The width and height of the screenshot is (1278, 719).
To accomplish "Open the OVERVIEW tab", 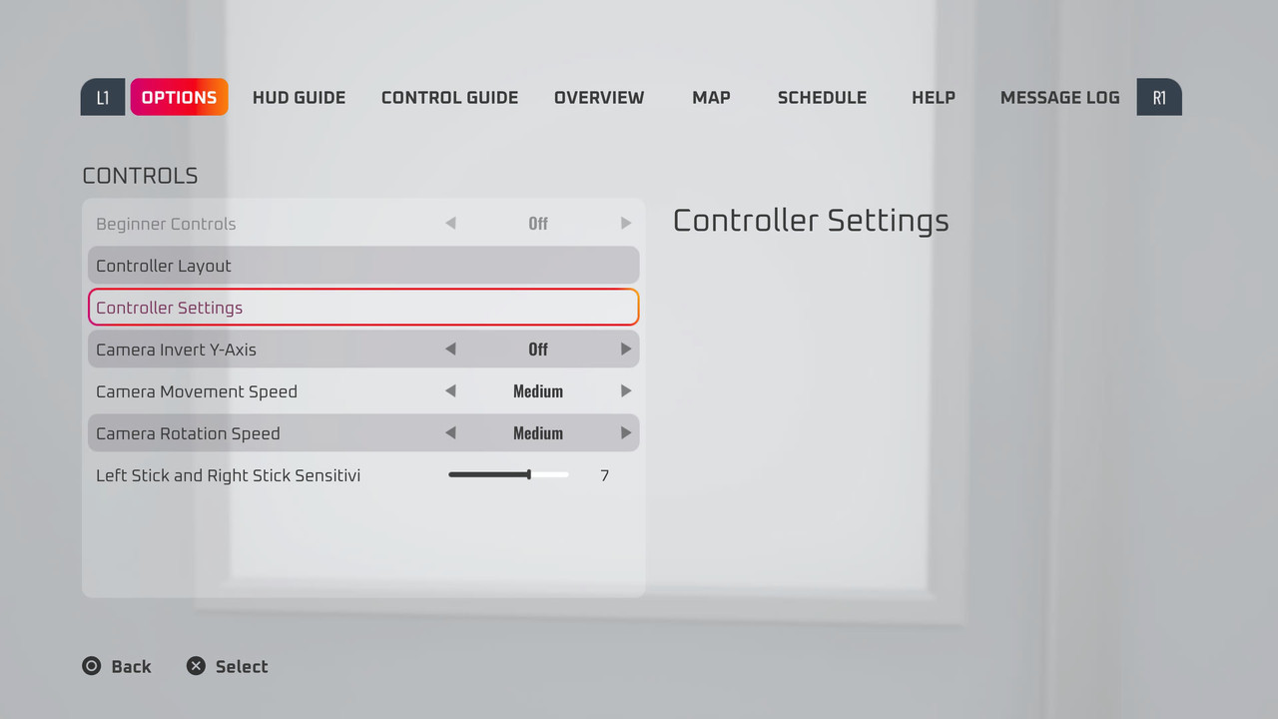I will click(x=599, y=98).
